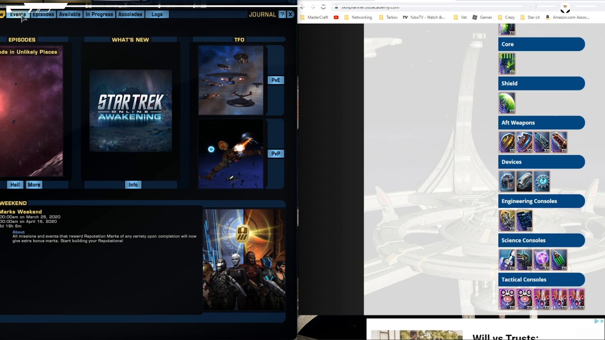This screenshot has height=340, width=605.
Task: Open the Amazon.com Associates bookmark
Action: [x=567, y=17]
